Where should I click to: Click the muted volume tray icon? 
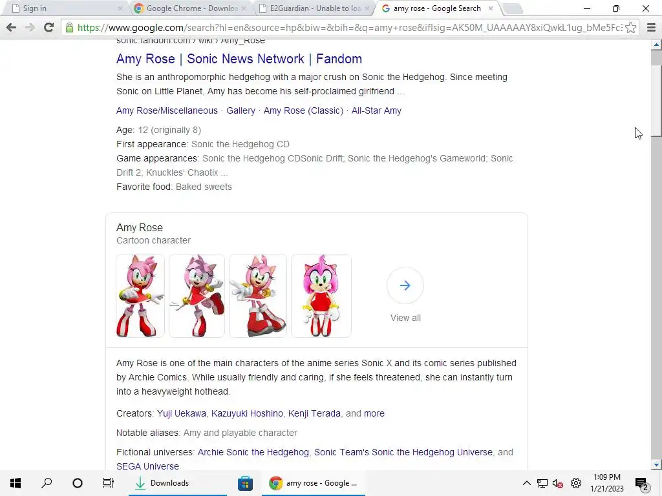(558, 483)
